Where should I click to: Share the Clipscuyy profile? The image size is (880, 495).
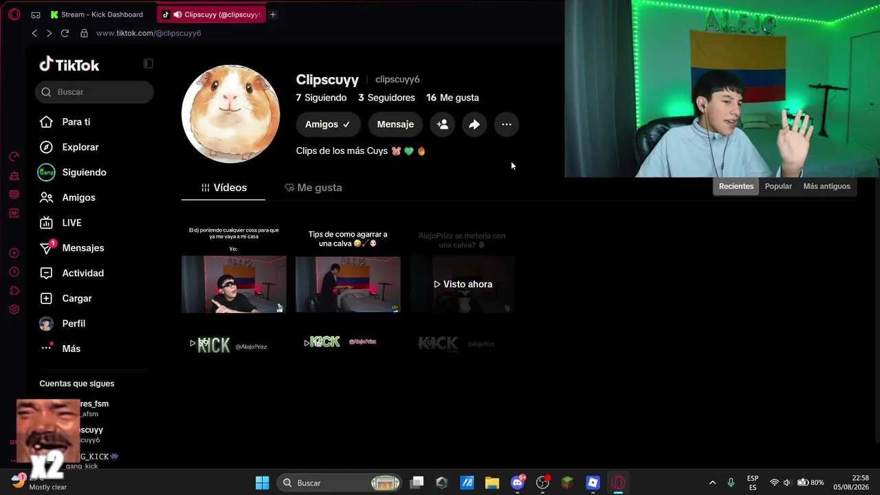474,124
